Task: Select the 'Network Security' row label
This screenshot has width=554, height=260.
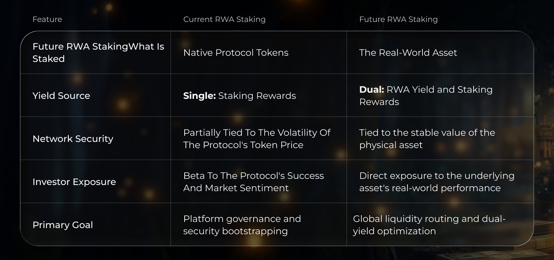Action: (73, 139)
